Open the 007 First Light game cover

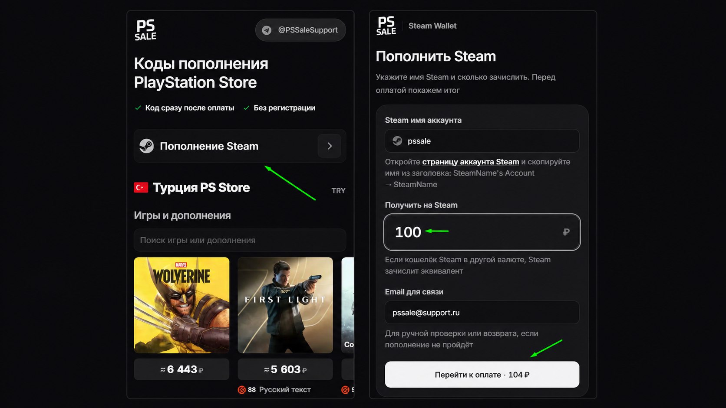(285, 305)
